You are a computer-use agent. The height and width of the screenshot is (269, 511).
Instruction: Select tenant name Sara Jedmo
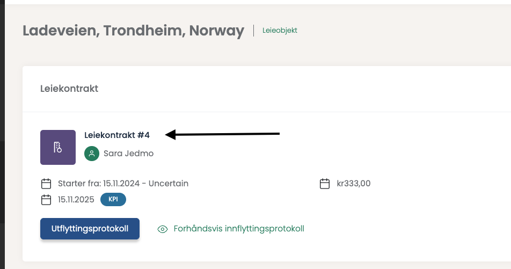point(128,154)
